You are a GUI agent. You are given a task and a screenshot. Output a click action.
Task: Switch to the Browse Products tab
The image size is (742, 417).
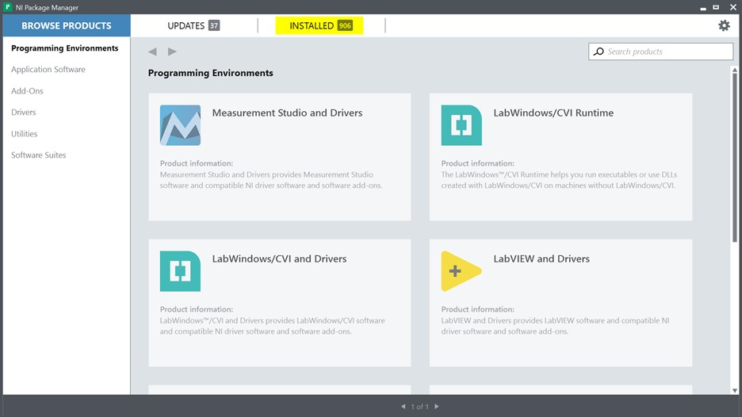(x=67, y=25)
